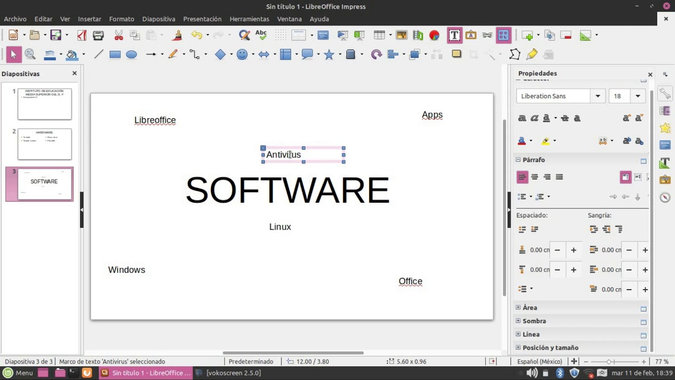This screenshot has height=380, width=675.
Task: Toggle strikethrough in the Properties panel
Action: pyautogui.click(x=565, y=118)
